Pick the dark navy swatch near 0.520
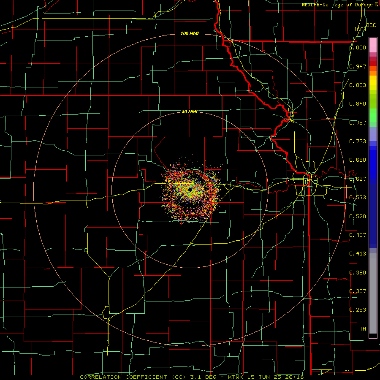Screen dimensions: 380x380 [373, 216]
